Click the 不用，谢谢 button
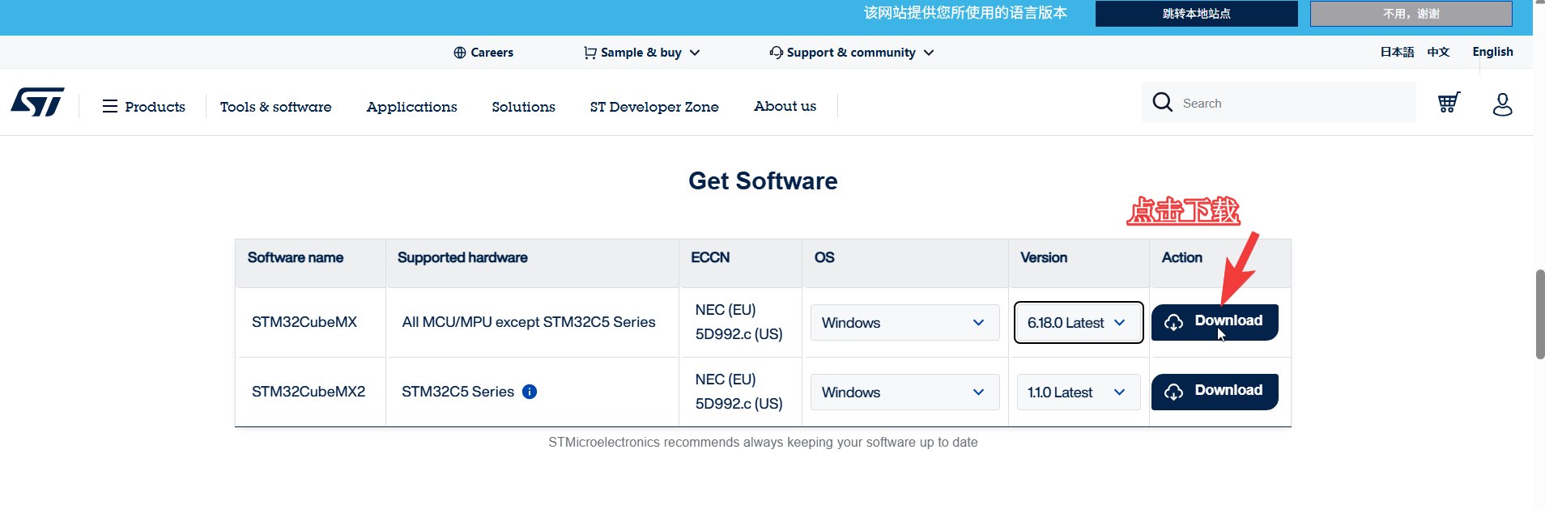The image size is (1545, 509). (1411, 14)
